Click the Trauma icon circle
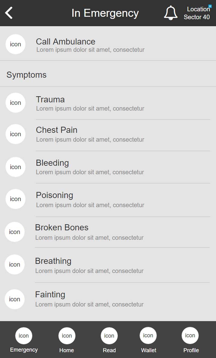This screenshot has height=358, width=216. click(15, 103)
